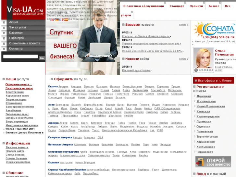Click the sitemap icon above the flags
The image size is (236, 177).
(66, 14)
